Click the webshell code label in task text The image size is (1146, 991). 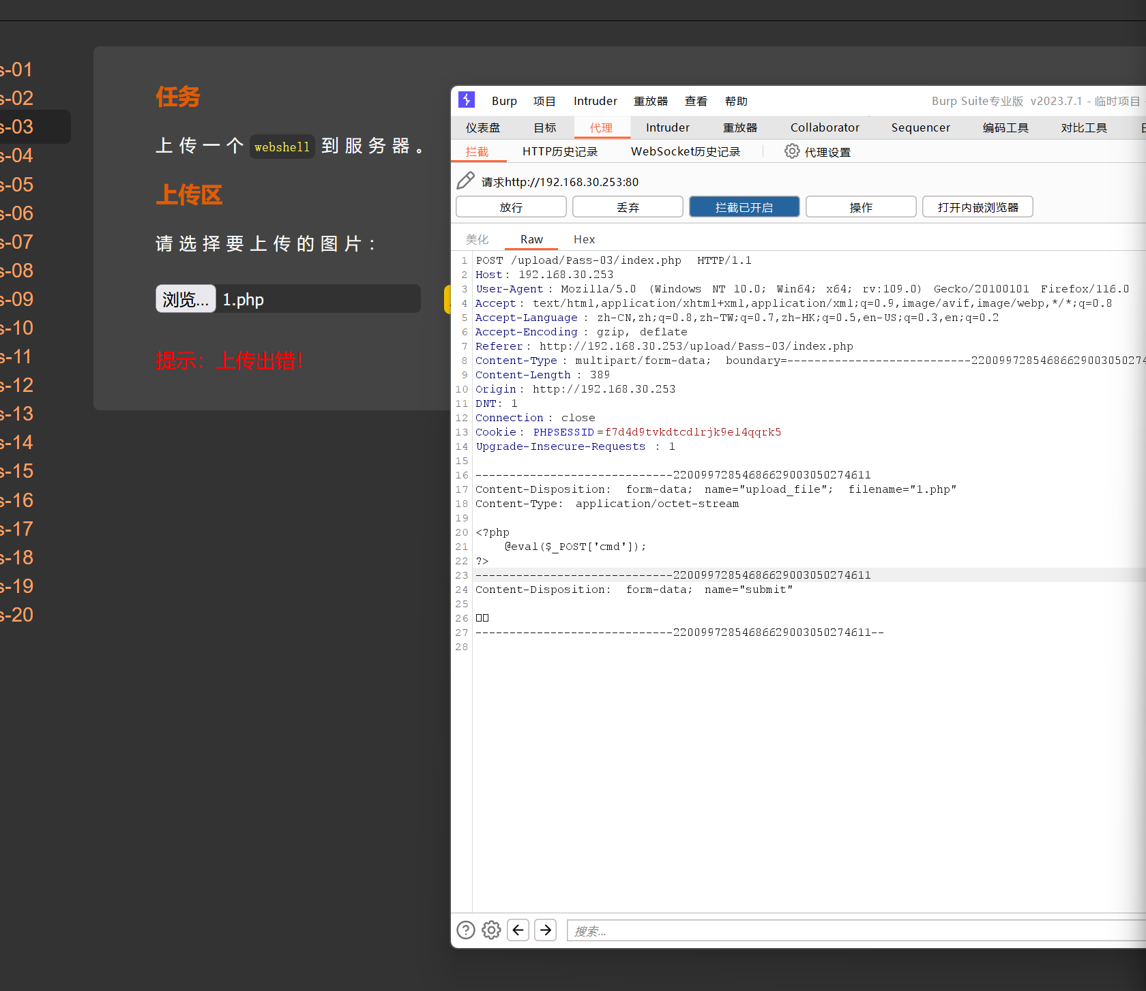coord(282,147)
